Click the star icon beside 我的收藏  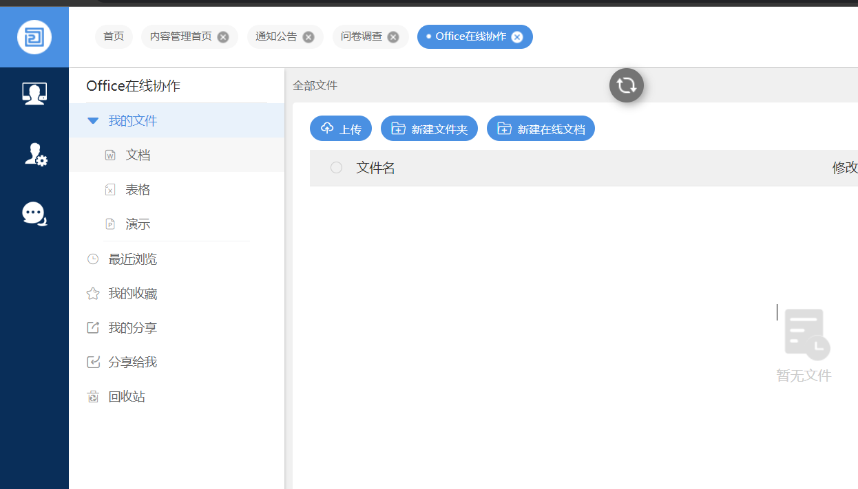click(x=93, y=294)
